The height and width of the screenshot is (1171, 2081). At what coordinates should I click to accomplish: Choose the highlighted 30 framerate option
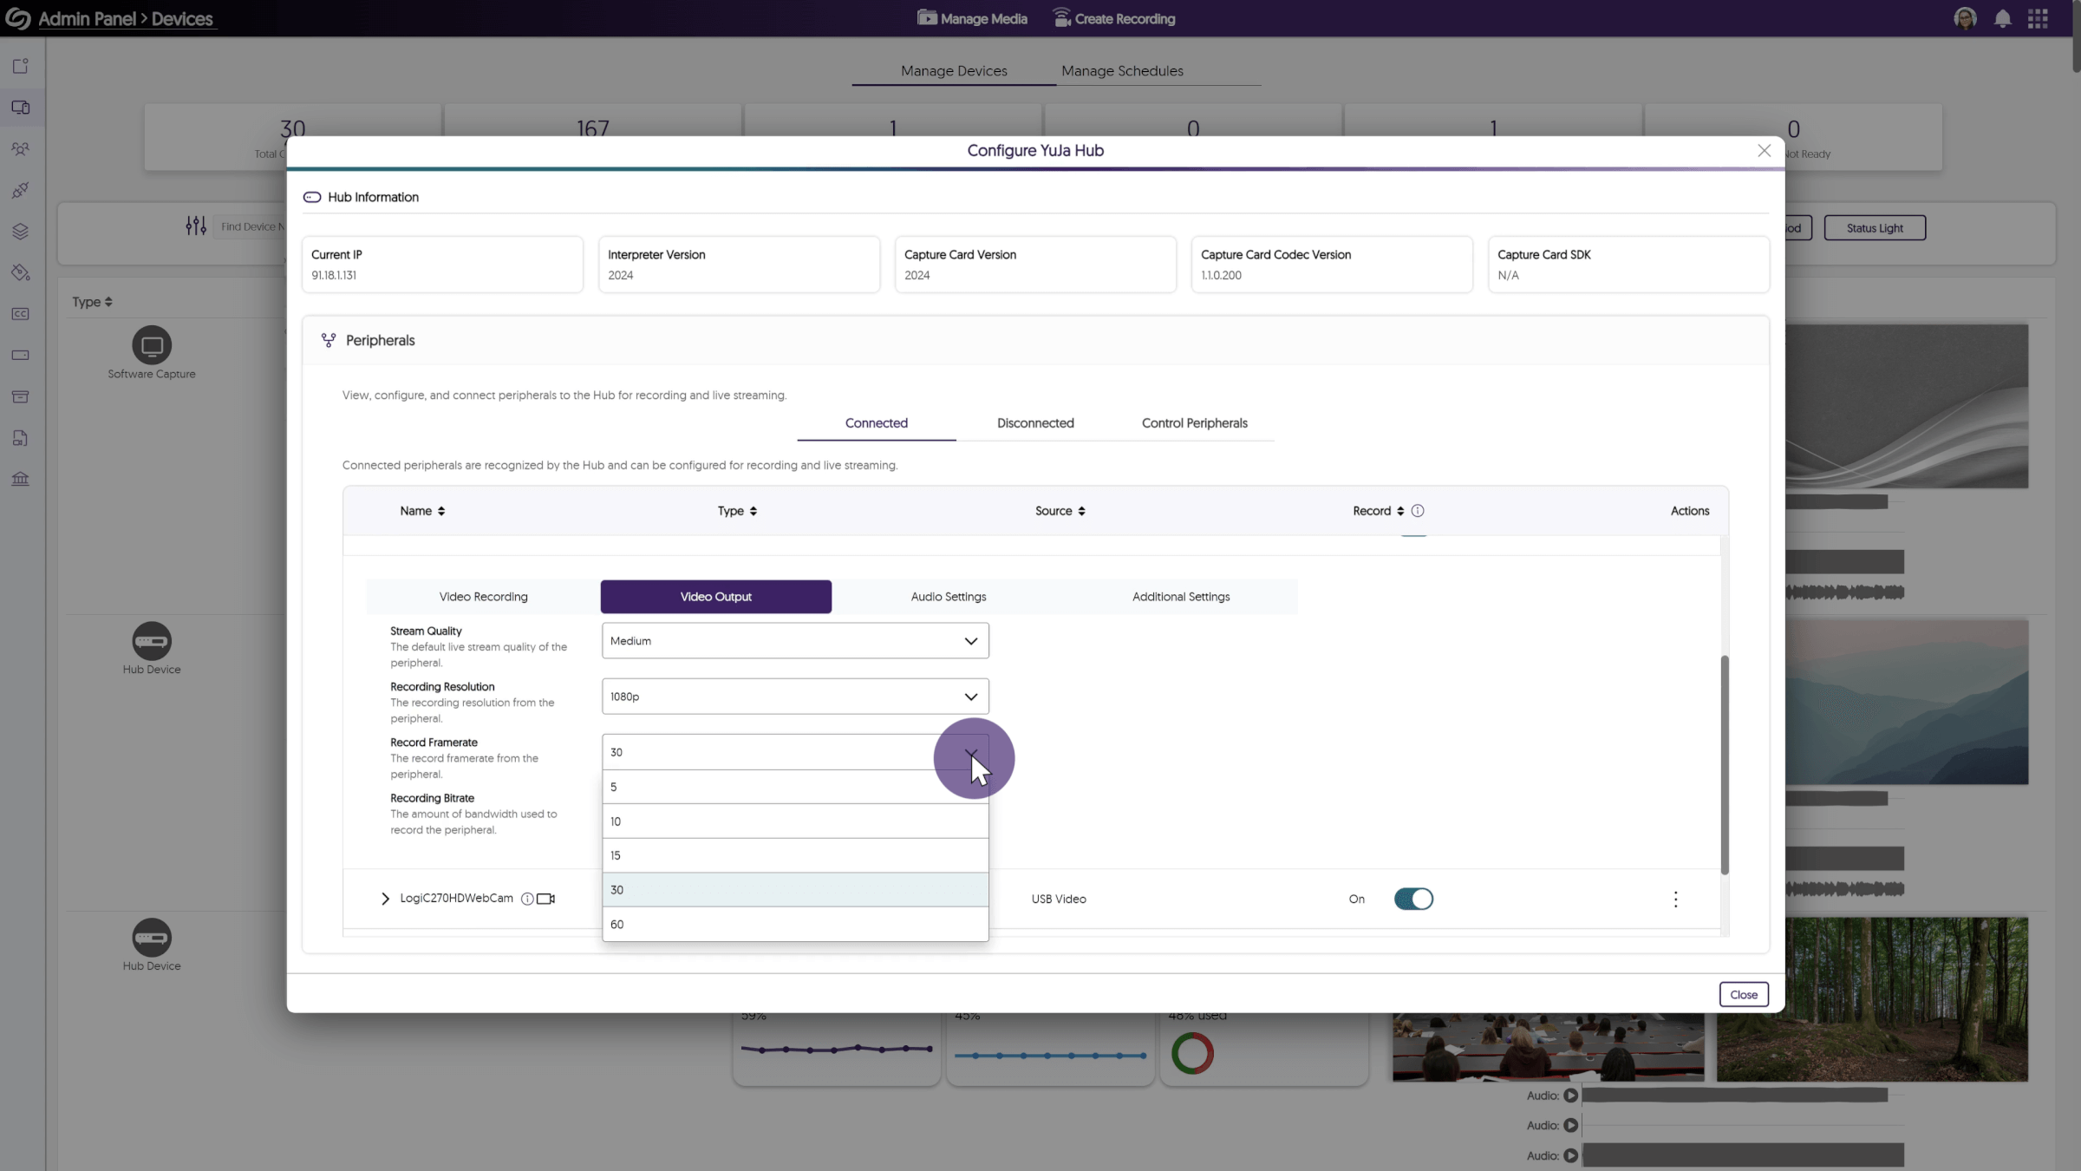795,890
